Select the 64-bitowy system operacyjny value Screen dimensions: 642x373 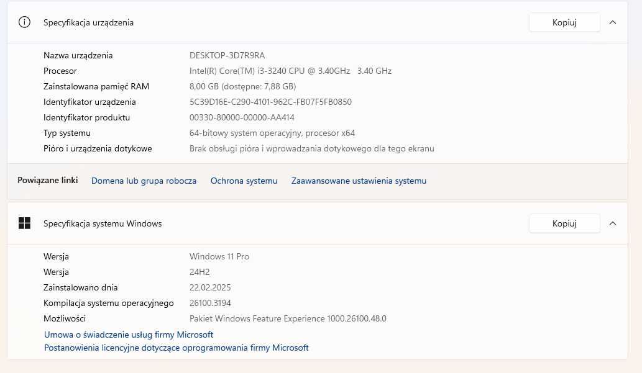coord(272,133)
